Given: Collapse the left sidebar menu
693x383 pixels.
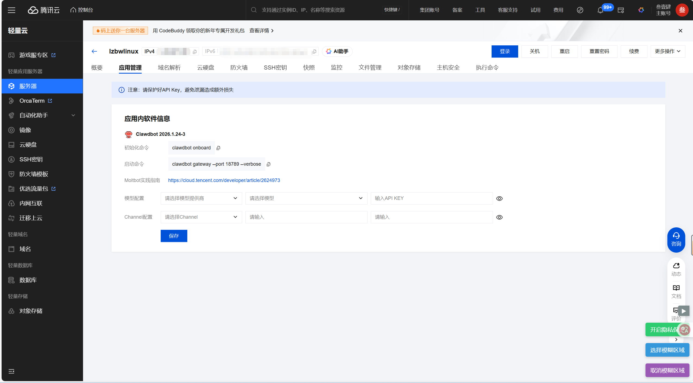Looking at the screenshot, I should coord(11,371).
